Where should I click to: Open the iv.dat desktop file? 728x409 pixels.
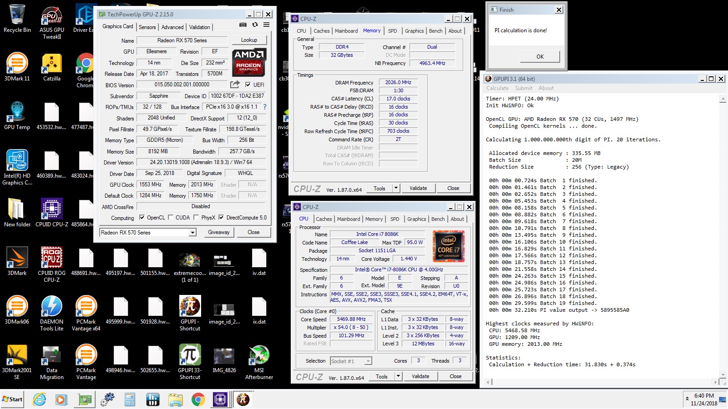click(x=259, y=262)
